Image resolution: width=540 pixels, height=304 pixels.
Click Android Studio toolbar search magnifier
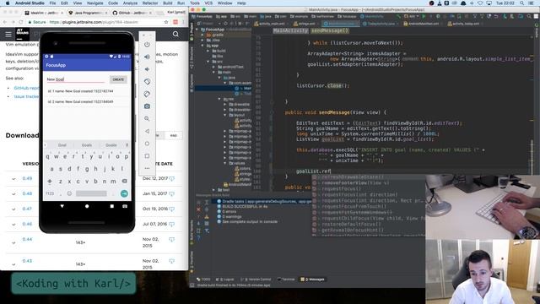[529, 16]
